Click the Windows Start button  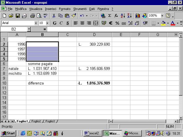click(8, 133)
